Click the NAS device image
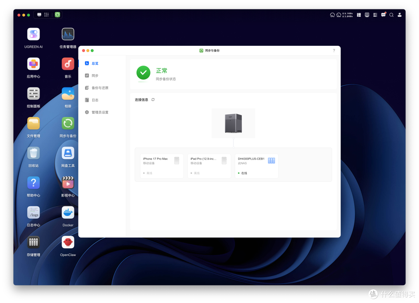This screenshot has width=419, height=303. [x=233, y=123]
